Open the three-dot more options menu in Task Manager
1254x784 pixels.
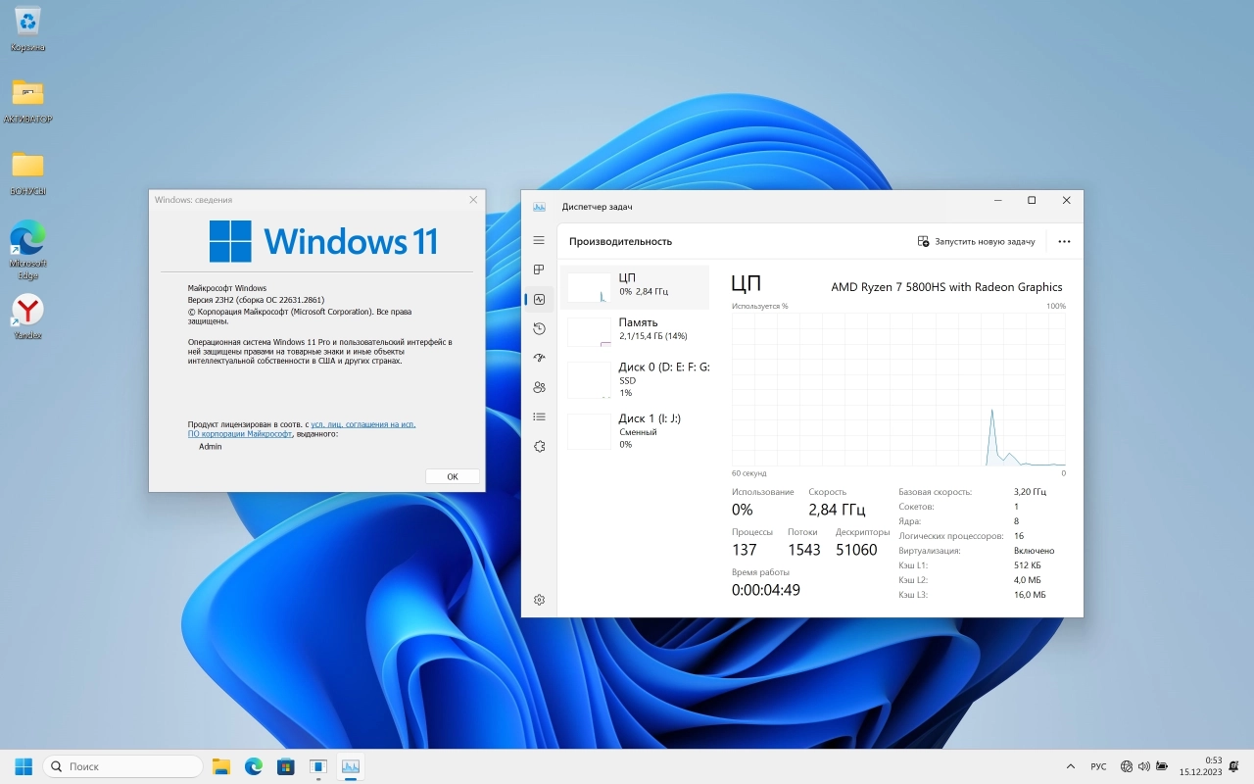[1064, 241]
